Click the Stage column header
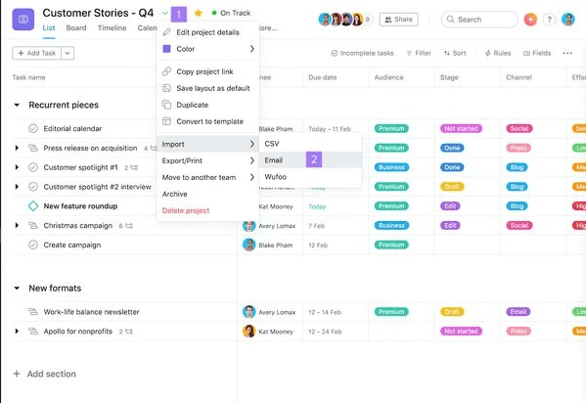Screen dimensions: 586x403 [449, 77]
